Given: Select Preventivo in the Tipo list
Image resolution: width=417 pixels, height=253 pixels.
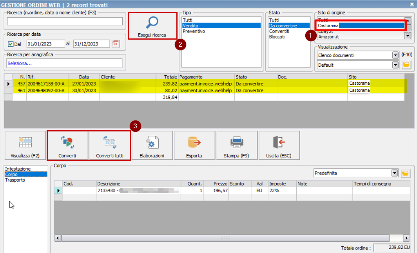Looking at the screenshot, I should click(194, 31).
